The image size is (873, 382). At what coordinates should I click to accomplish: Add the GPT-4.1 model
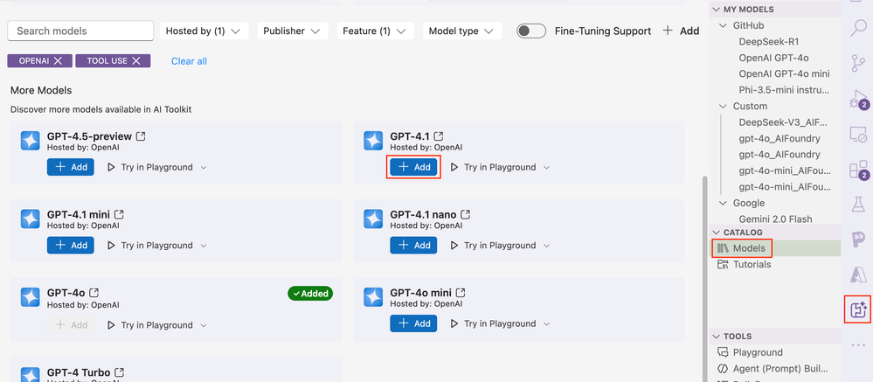pyautogui.click(x=413, y=167)
